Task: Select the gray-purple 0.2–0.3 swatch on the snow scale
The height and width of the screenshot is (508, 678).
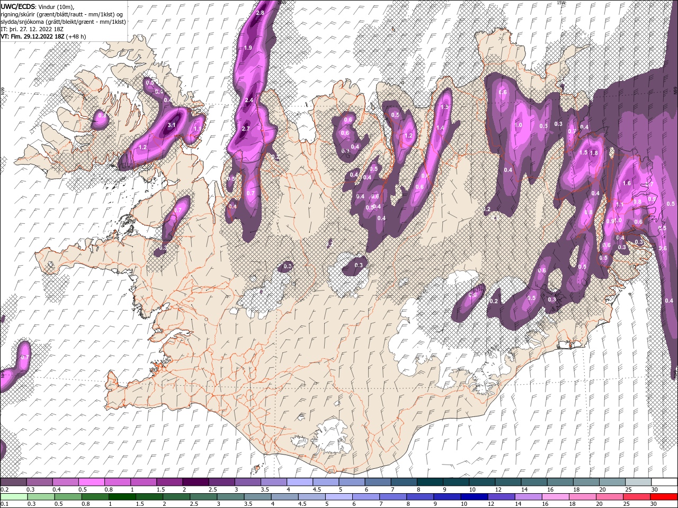Action: pyautogui.click(x=13, y=482)
